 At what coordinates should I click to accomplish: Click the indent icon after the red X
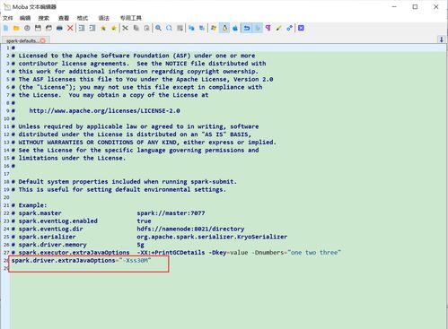click(x=82, y=28)
